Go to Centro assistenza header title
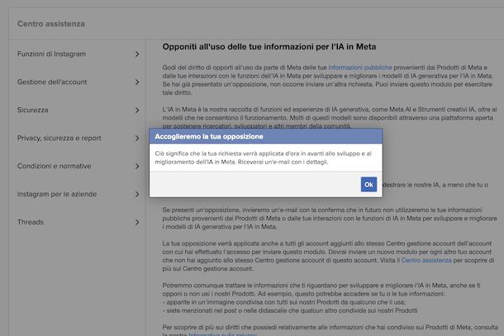Viewport: 504px width, 336px height. 51,24
